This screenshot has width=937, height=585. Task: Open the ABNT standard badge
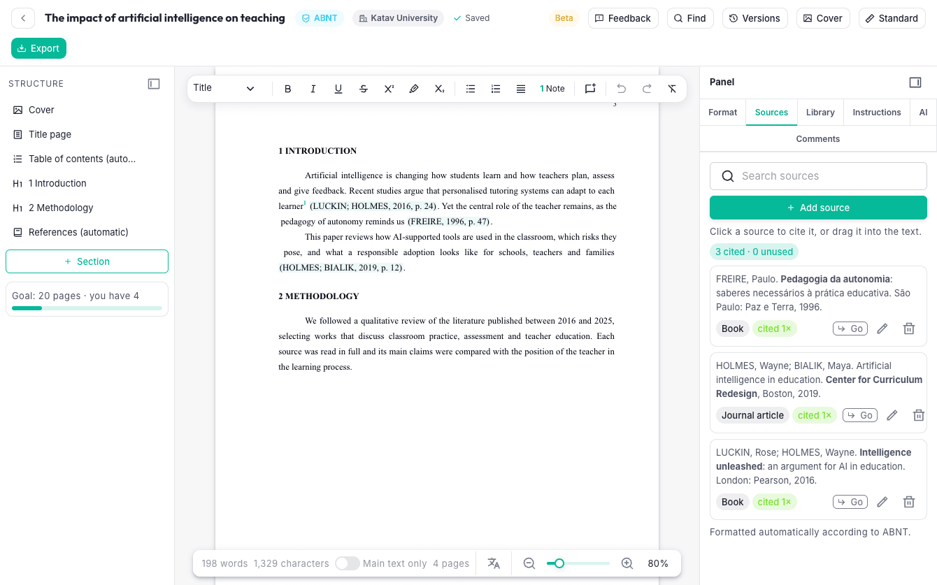tap(320, 18)
